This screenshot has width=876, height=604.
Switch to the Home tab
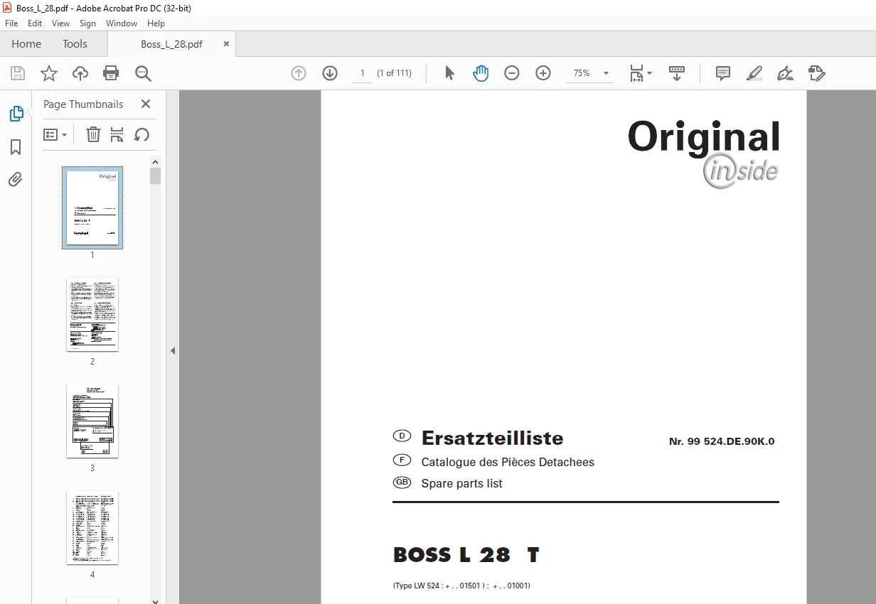[x=26, y=43]
